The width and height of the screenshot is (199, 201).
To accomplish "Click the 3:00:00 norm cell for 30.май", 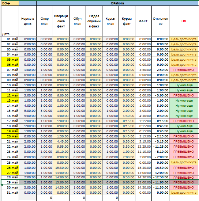I will [x=27, y=187].
